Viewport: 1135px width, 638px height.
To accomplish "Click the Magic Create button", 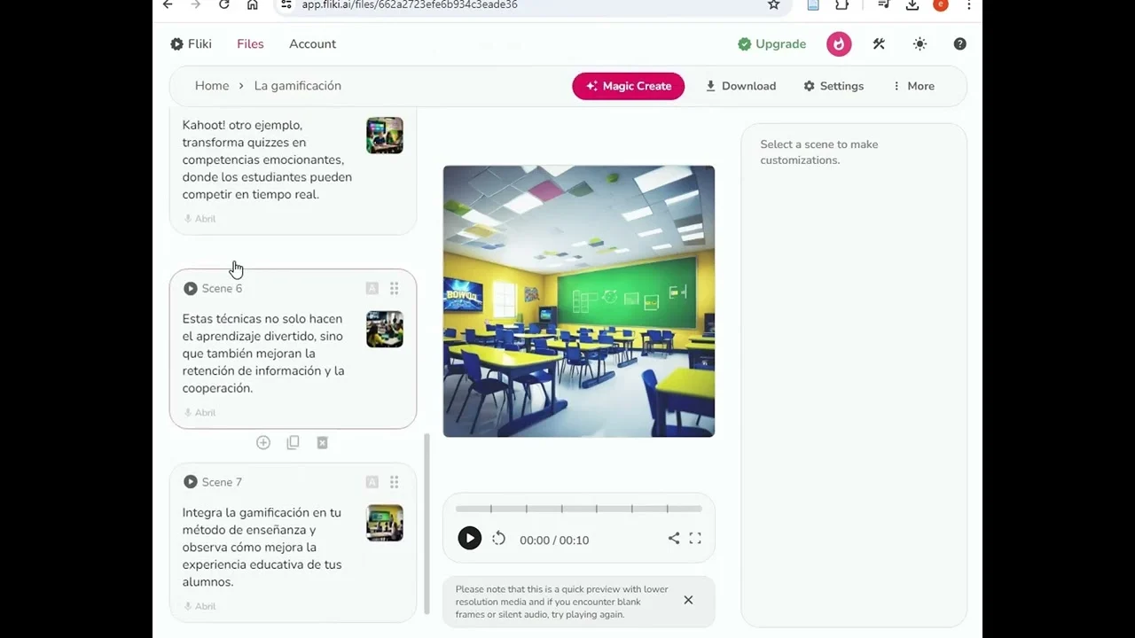I will pos(628,86).
